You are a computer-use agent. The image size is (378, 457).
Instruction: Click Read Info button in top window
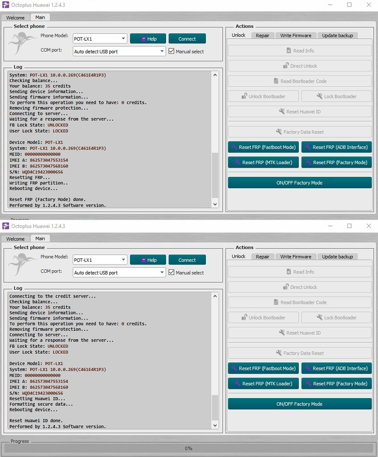point(300,51)
